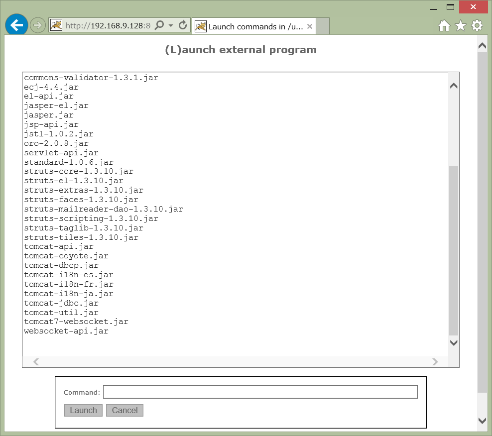Click line 'servlet-api.jar'

(x=61, y=152)
